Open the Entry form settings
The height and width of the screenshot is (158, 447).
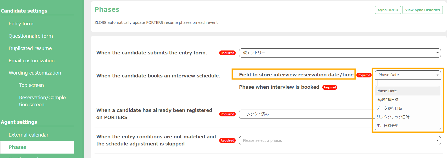[21, 24]
